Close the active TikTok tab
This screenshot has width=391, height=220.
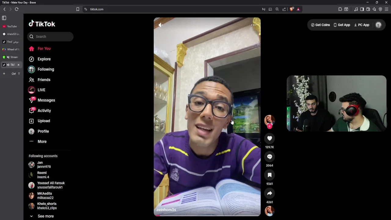18,65
